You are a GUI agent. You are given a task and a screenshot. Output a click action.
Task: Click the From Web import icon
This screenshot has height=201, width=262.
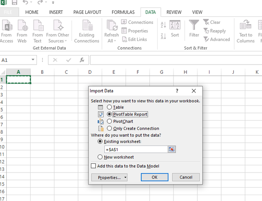coord(22,27)
